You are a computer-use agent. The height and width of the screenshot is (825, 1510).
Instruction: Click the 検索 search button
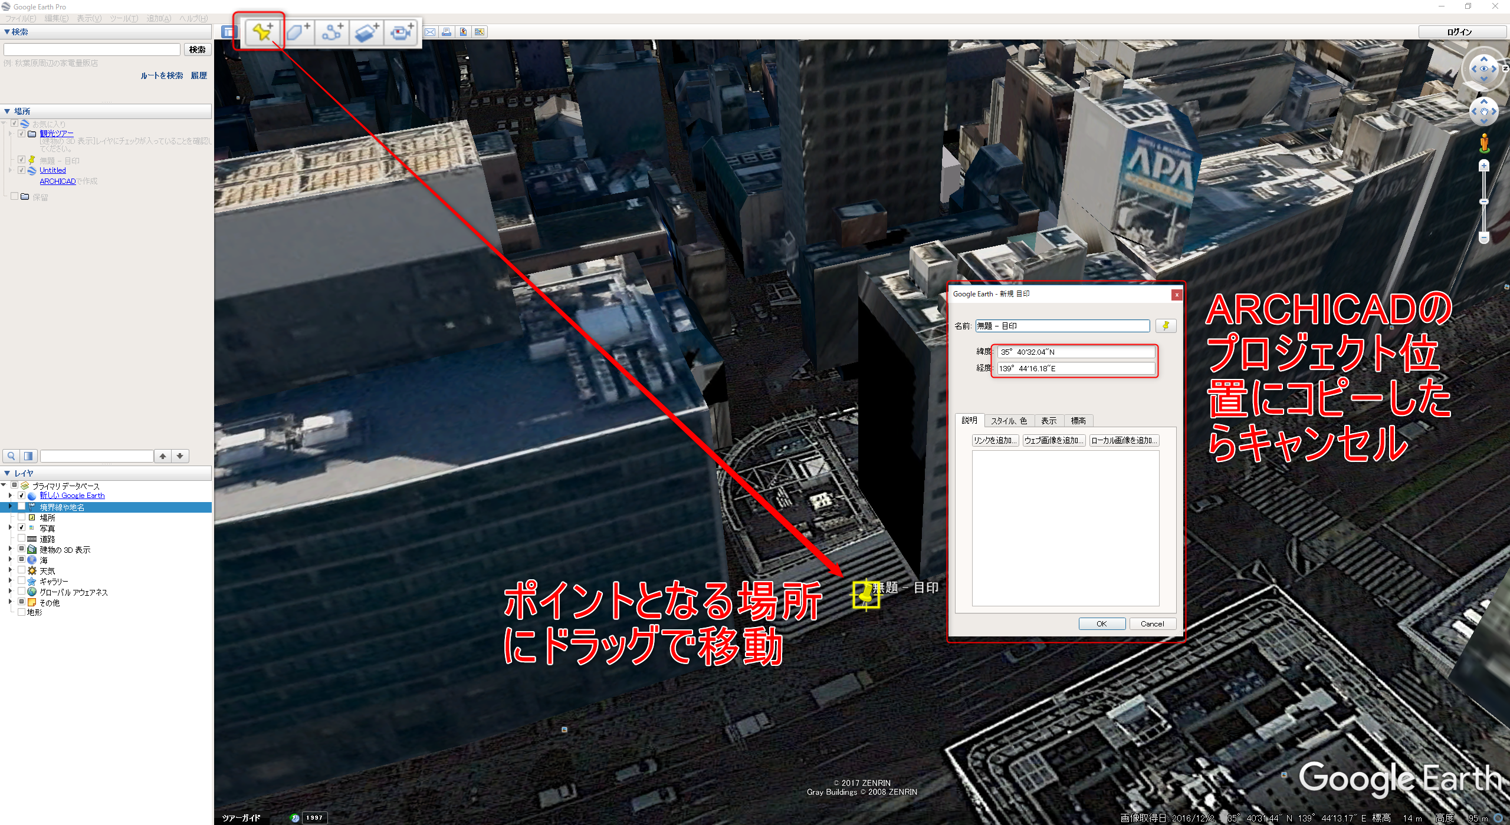(x=198, y=50)
